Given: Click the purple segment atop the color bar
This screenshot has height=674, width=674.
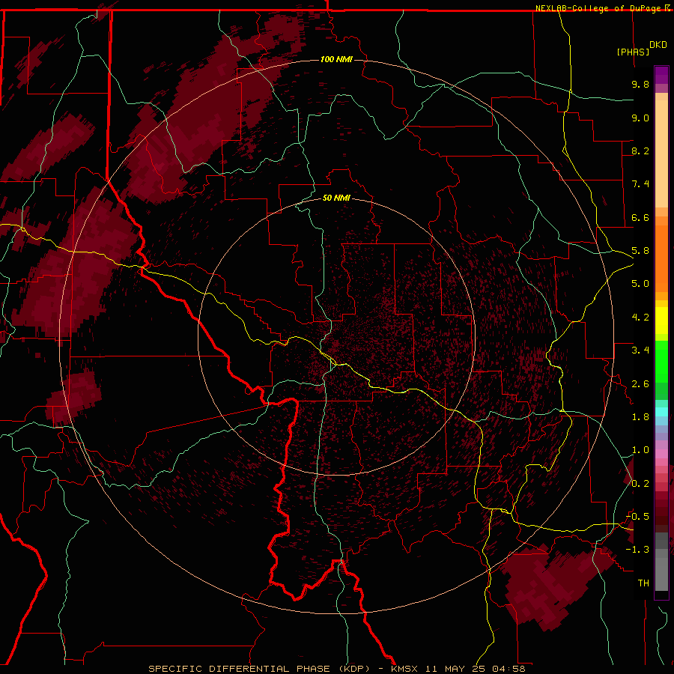Looking at the screenshot, I should (661, 75).
